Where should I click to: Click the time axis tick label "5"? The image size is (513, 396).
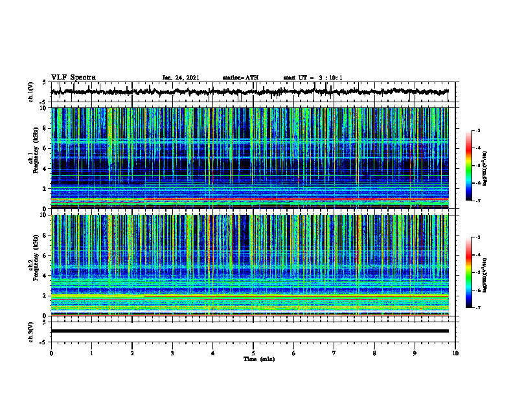click(x=253, y=353)
